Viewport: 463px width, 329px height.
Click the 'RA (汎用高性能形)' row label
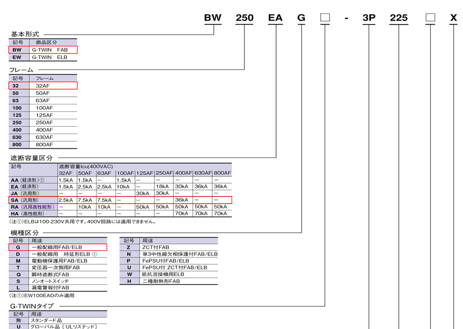coord(32,207)
